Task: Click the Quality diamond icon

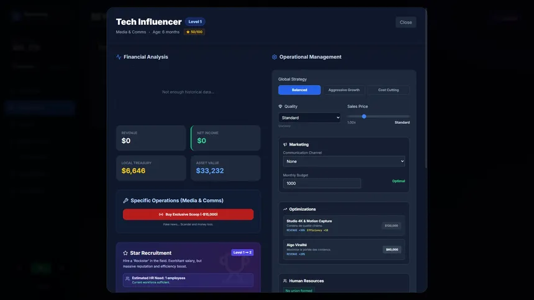Action: tap(280, 107)
